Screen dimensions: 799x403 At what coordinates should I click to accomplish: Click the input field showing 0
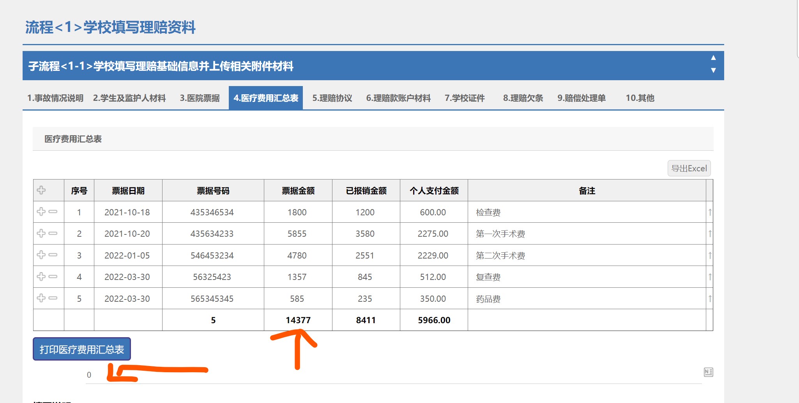tap(394, 375)
